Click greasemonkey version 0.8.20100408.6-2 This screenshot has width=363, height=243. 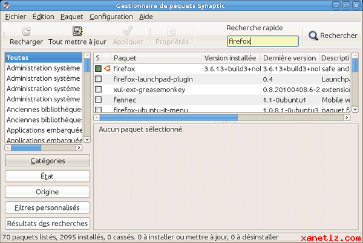tap(291, 89)
